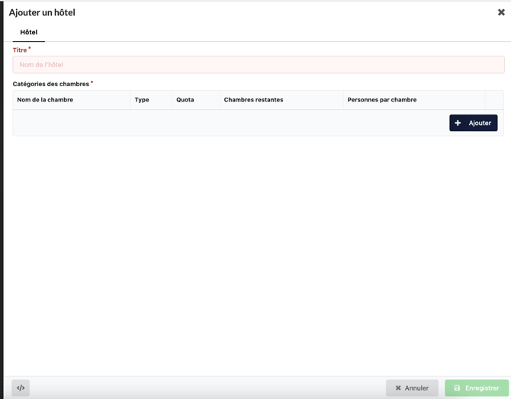Switch to the Hôtel tab
The image size is (511, 399).
tap(29, 32)
